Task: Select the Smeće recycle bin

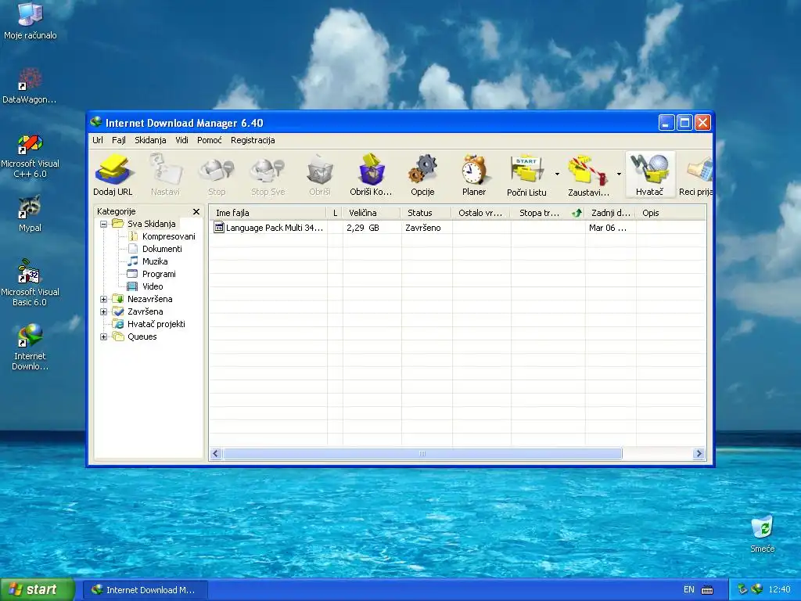Action: tap(762, 534)
